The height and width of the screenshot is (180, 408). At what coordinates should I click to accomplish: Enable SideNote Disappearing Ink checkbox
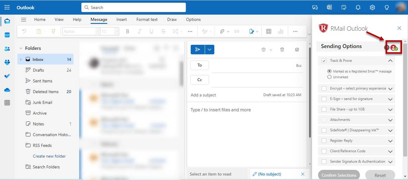click(x=324, y=130)
